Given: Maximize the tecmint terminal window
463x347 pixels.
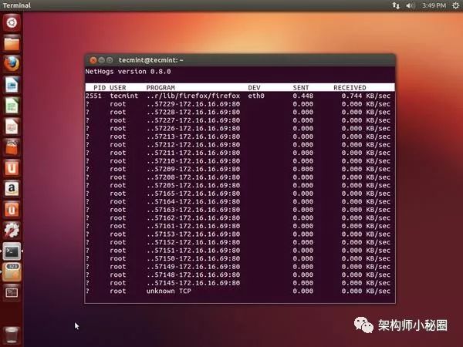Looking at the screenshot, I should pos(110,60).
